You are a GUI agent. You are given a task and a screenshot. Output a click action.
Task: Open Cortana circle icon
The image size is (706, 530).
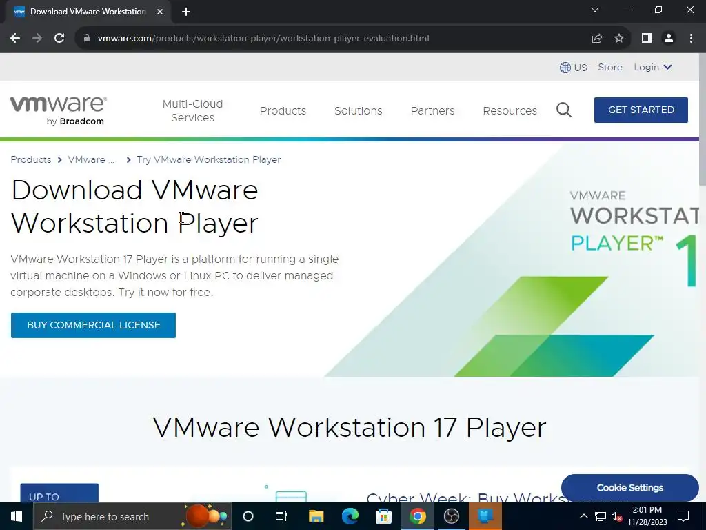point(248,516)
